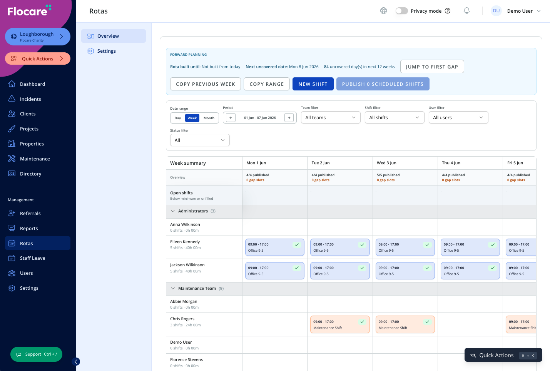The height and width of the screenshot is (371, 550).
Task: Expand the Loughborough organisation switcher
Action: 38,37
